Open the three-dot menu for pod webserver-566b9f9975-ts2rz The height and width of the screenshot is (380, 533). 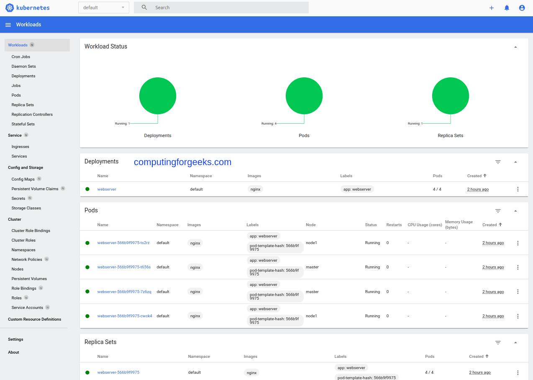pyautogui.click(x=518, y=243)
